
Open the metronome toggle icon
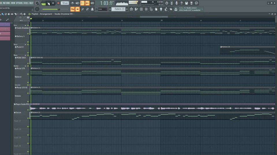coord(72,3)
